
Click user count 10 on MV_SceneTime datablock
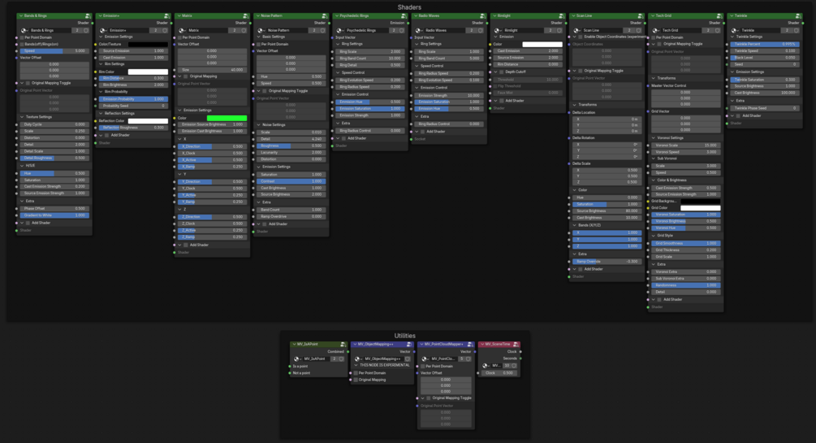click(507, 365)
